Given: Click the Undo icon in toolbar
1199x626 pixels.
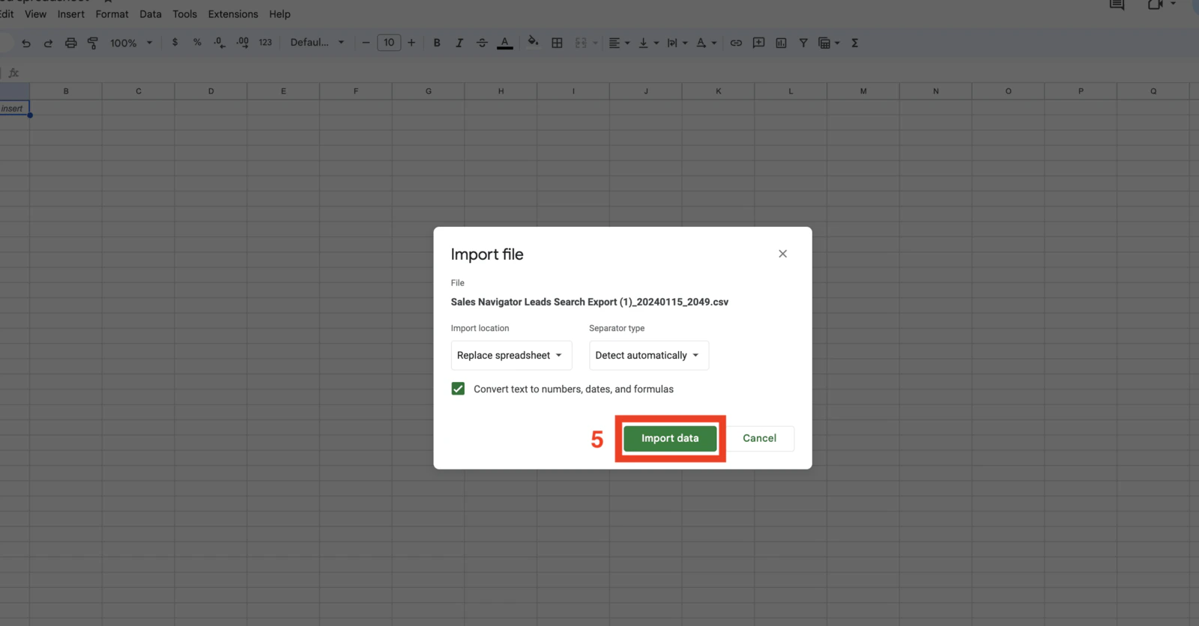Looking at the screenshot, I should click(x=26, y=43).
